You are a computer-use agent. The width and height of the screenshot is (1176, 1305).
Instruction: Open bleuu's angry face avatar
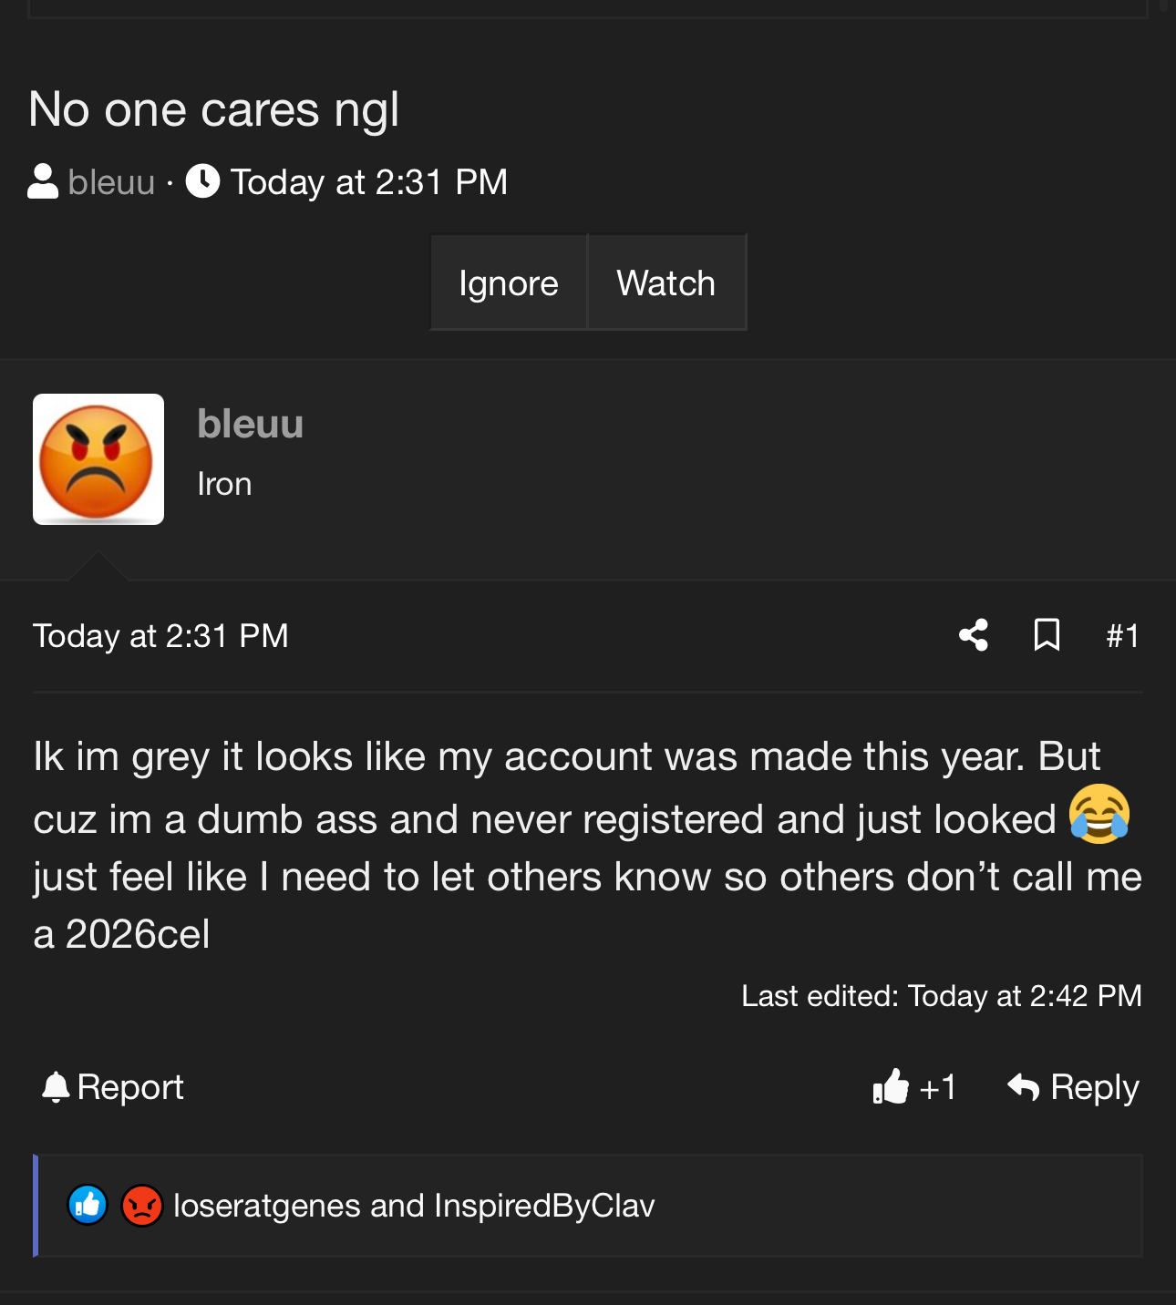coord(98,459)
